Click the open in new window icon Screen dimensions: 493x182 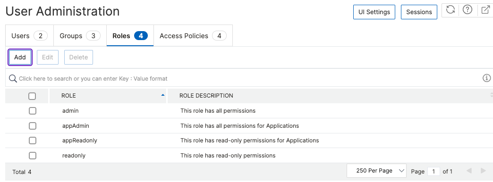tap(485, 10)
